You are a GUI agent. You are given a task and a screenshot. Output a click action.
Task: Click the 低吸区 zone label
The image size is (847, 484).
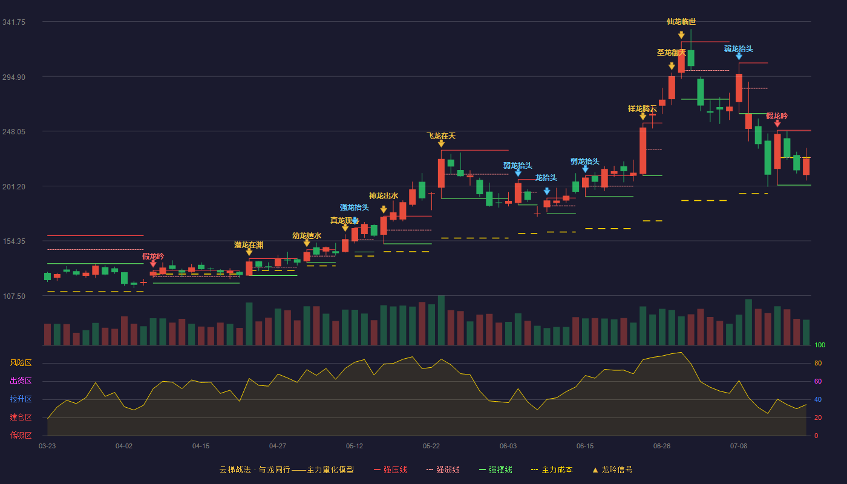point(21,435)
